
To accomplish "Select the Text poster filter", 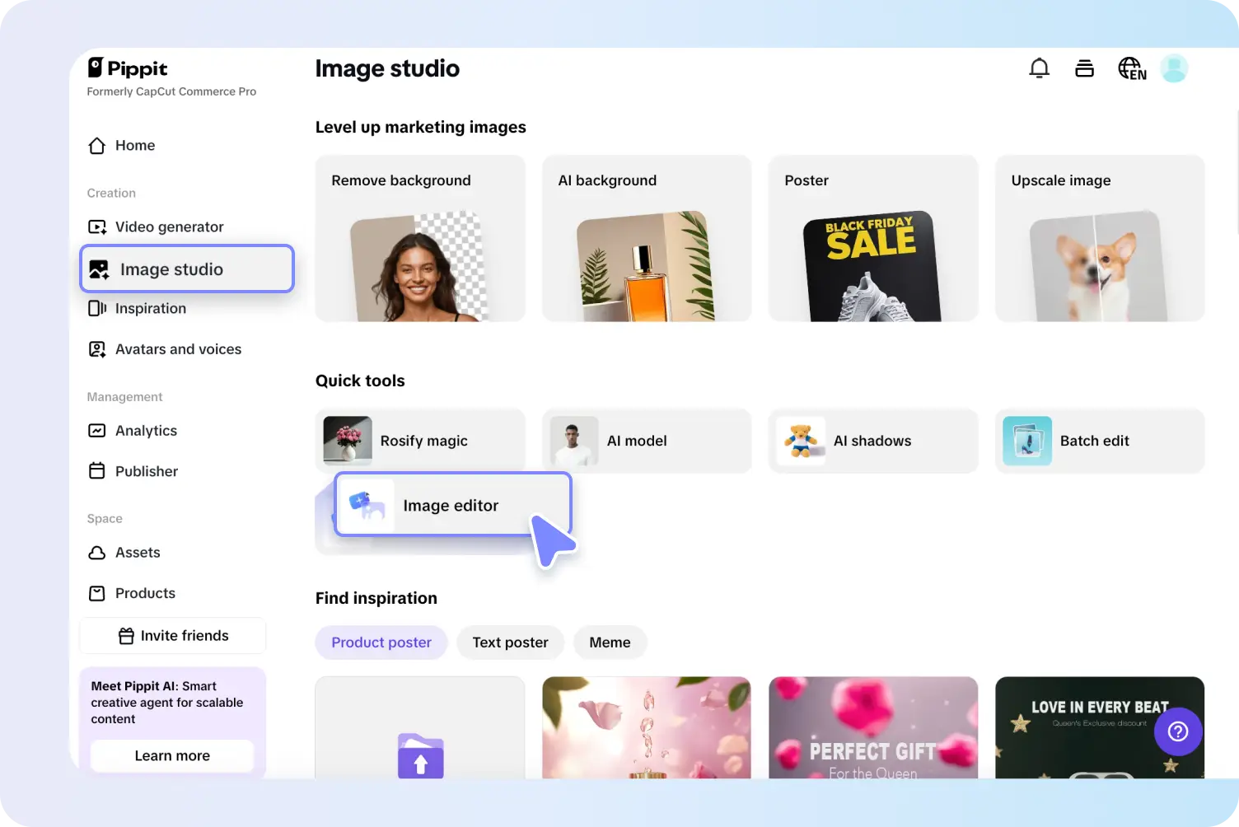I will click(x=510, y=642).
